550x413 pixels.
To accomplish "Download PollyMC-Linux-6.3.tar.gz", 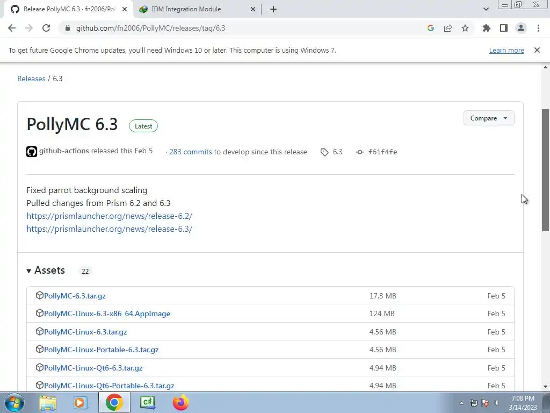I will click(x=85, y=332).
